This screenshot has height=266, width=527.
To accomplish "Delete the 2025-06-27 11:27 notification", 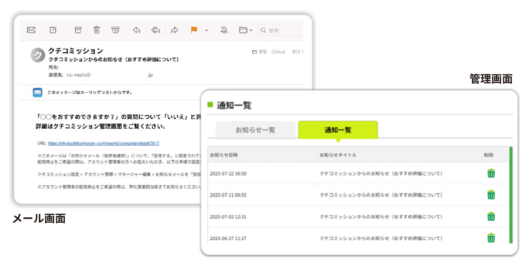I will click(x=491, y=238).
